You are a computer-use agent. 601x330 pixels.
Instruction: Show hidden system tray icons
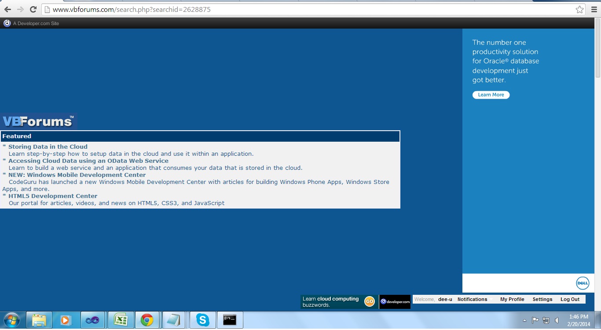[x=524, y=320]
